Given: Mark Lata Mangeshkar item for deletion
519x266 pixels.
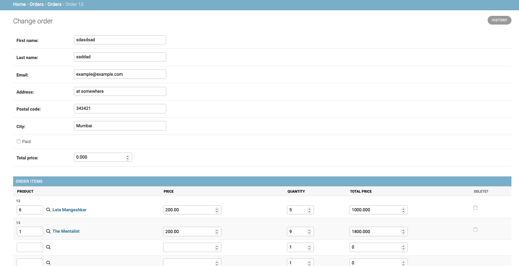Looking at the screenshot, I should [475, 208].
